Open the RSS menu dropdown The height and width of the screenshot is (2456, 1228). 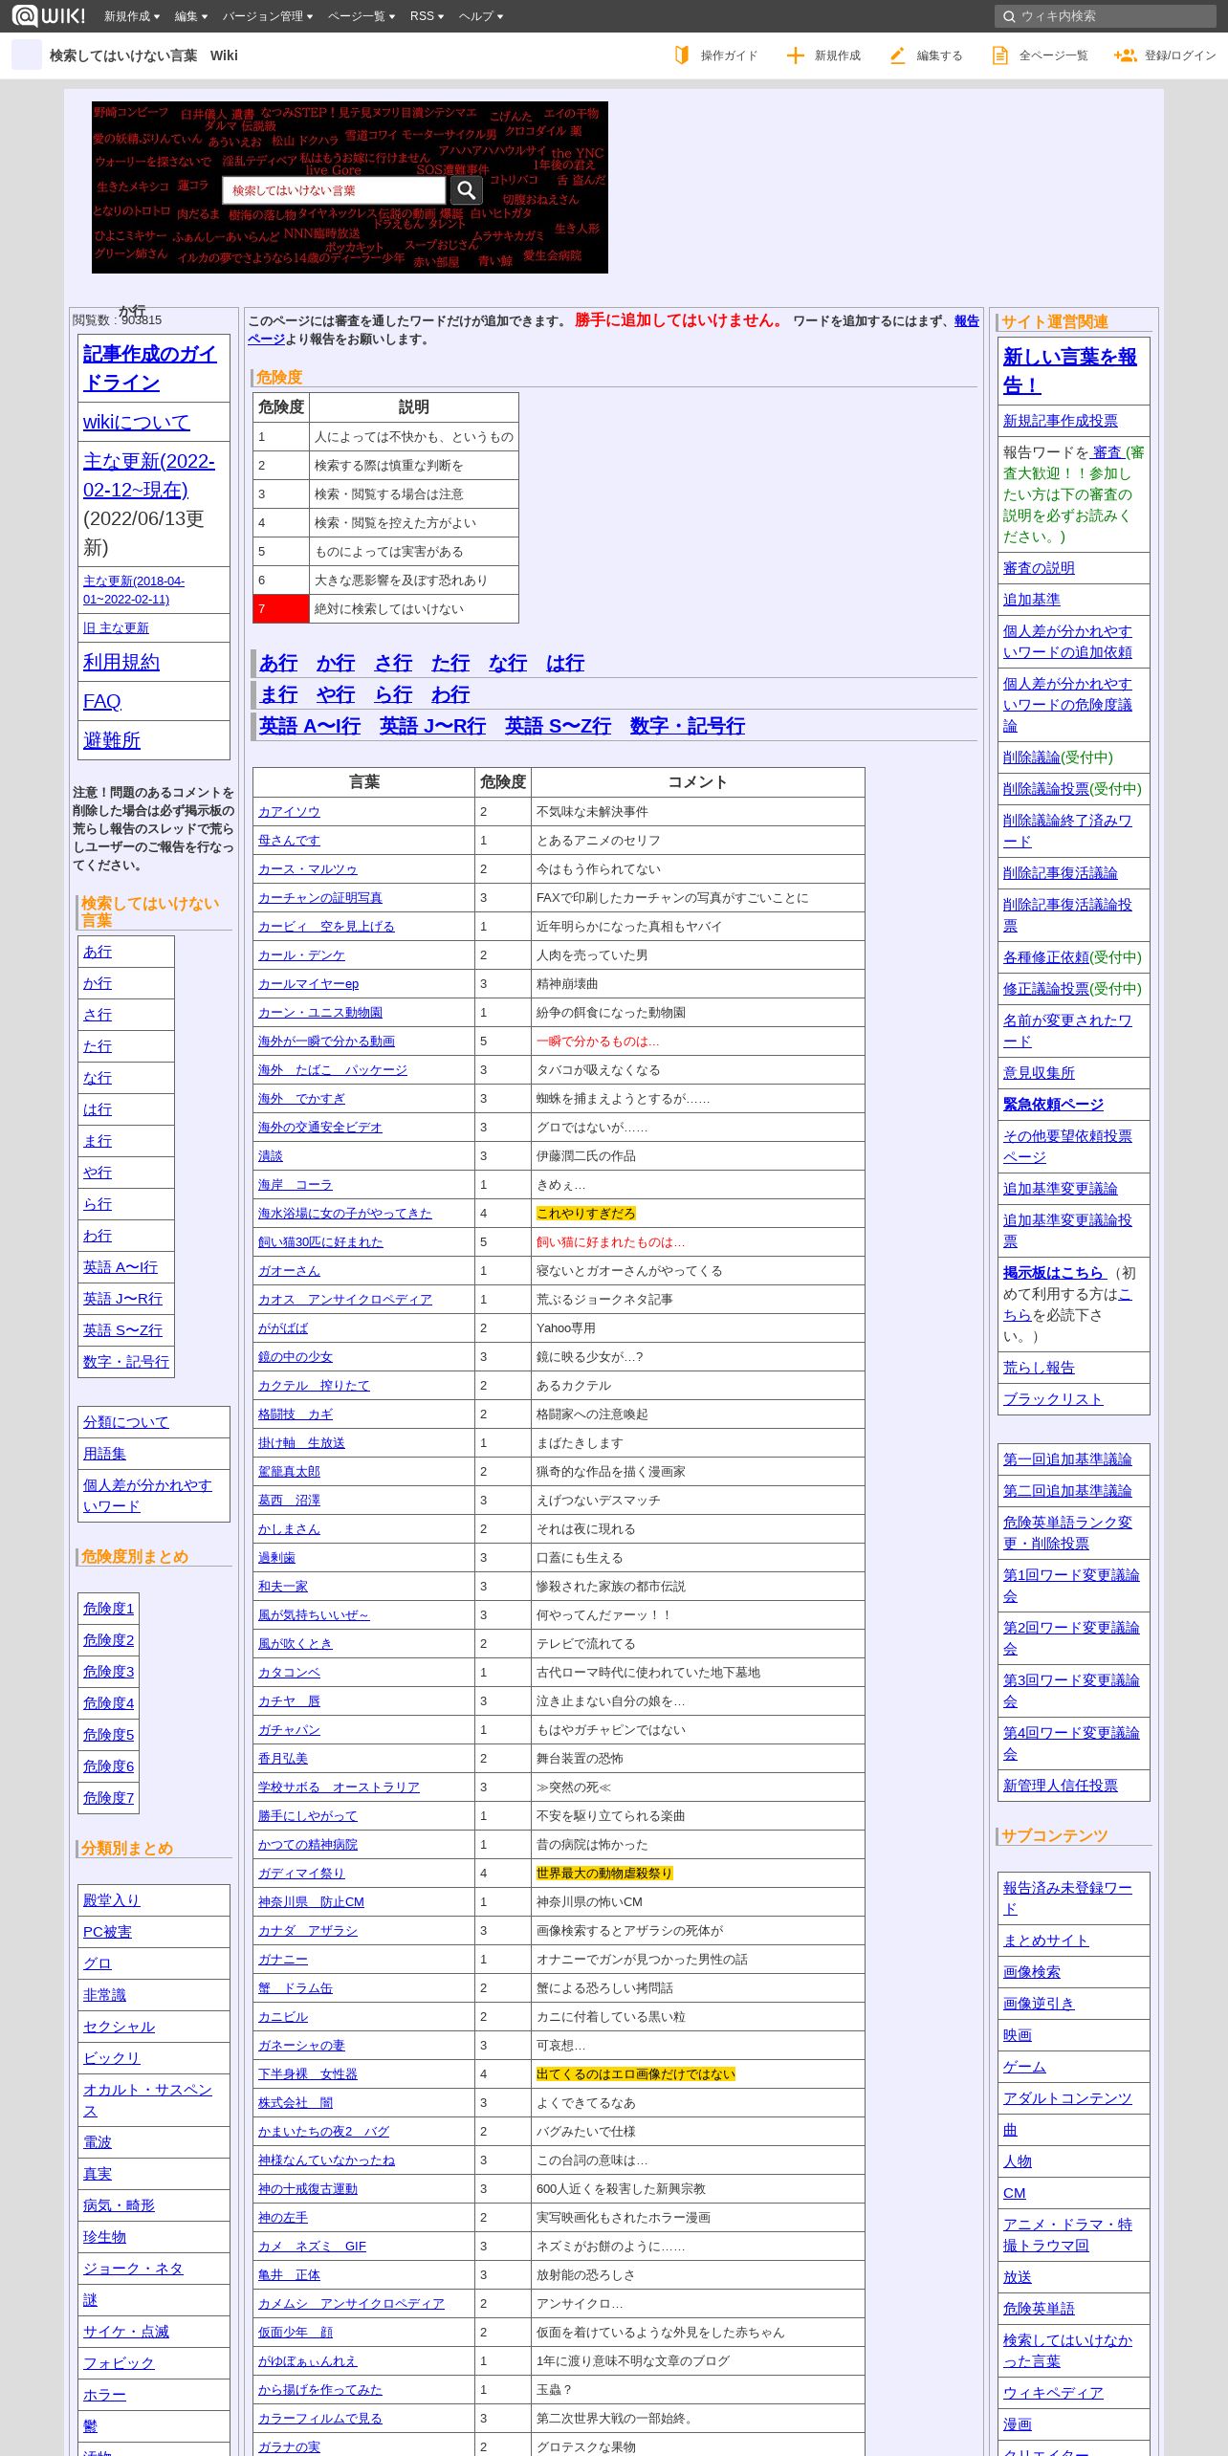(427, 16)
